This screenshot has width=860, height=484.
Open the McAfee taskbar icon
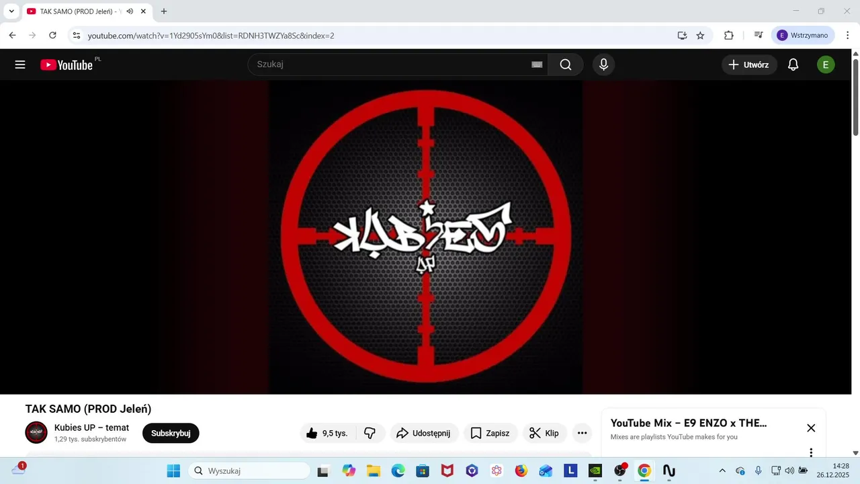(x=447, y=471)
